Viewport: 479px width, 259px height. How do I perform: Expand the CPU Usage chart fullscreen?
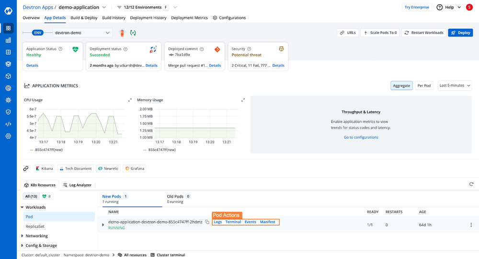coord(130,100)
